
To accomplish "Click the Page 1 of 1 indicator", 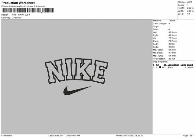I will (188, 136).
